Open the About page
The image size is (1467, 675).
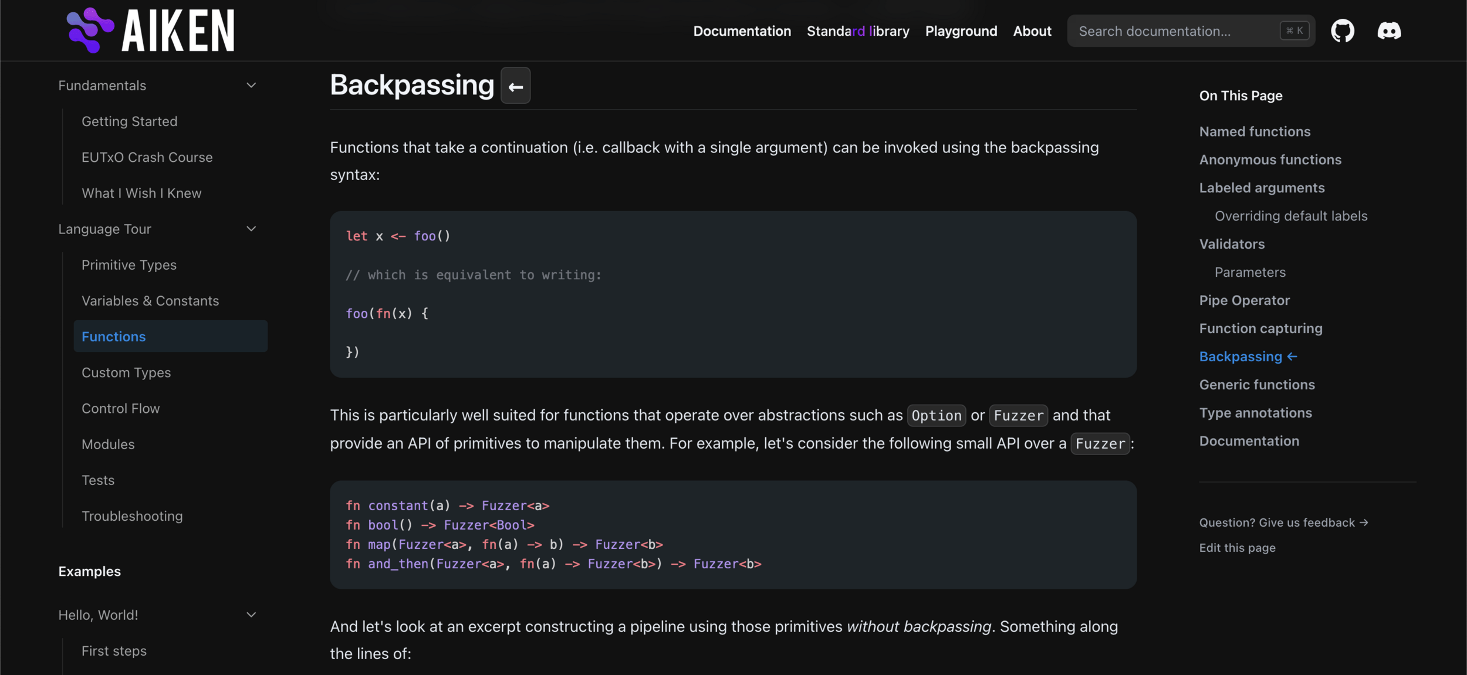[1032, 31]
